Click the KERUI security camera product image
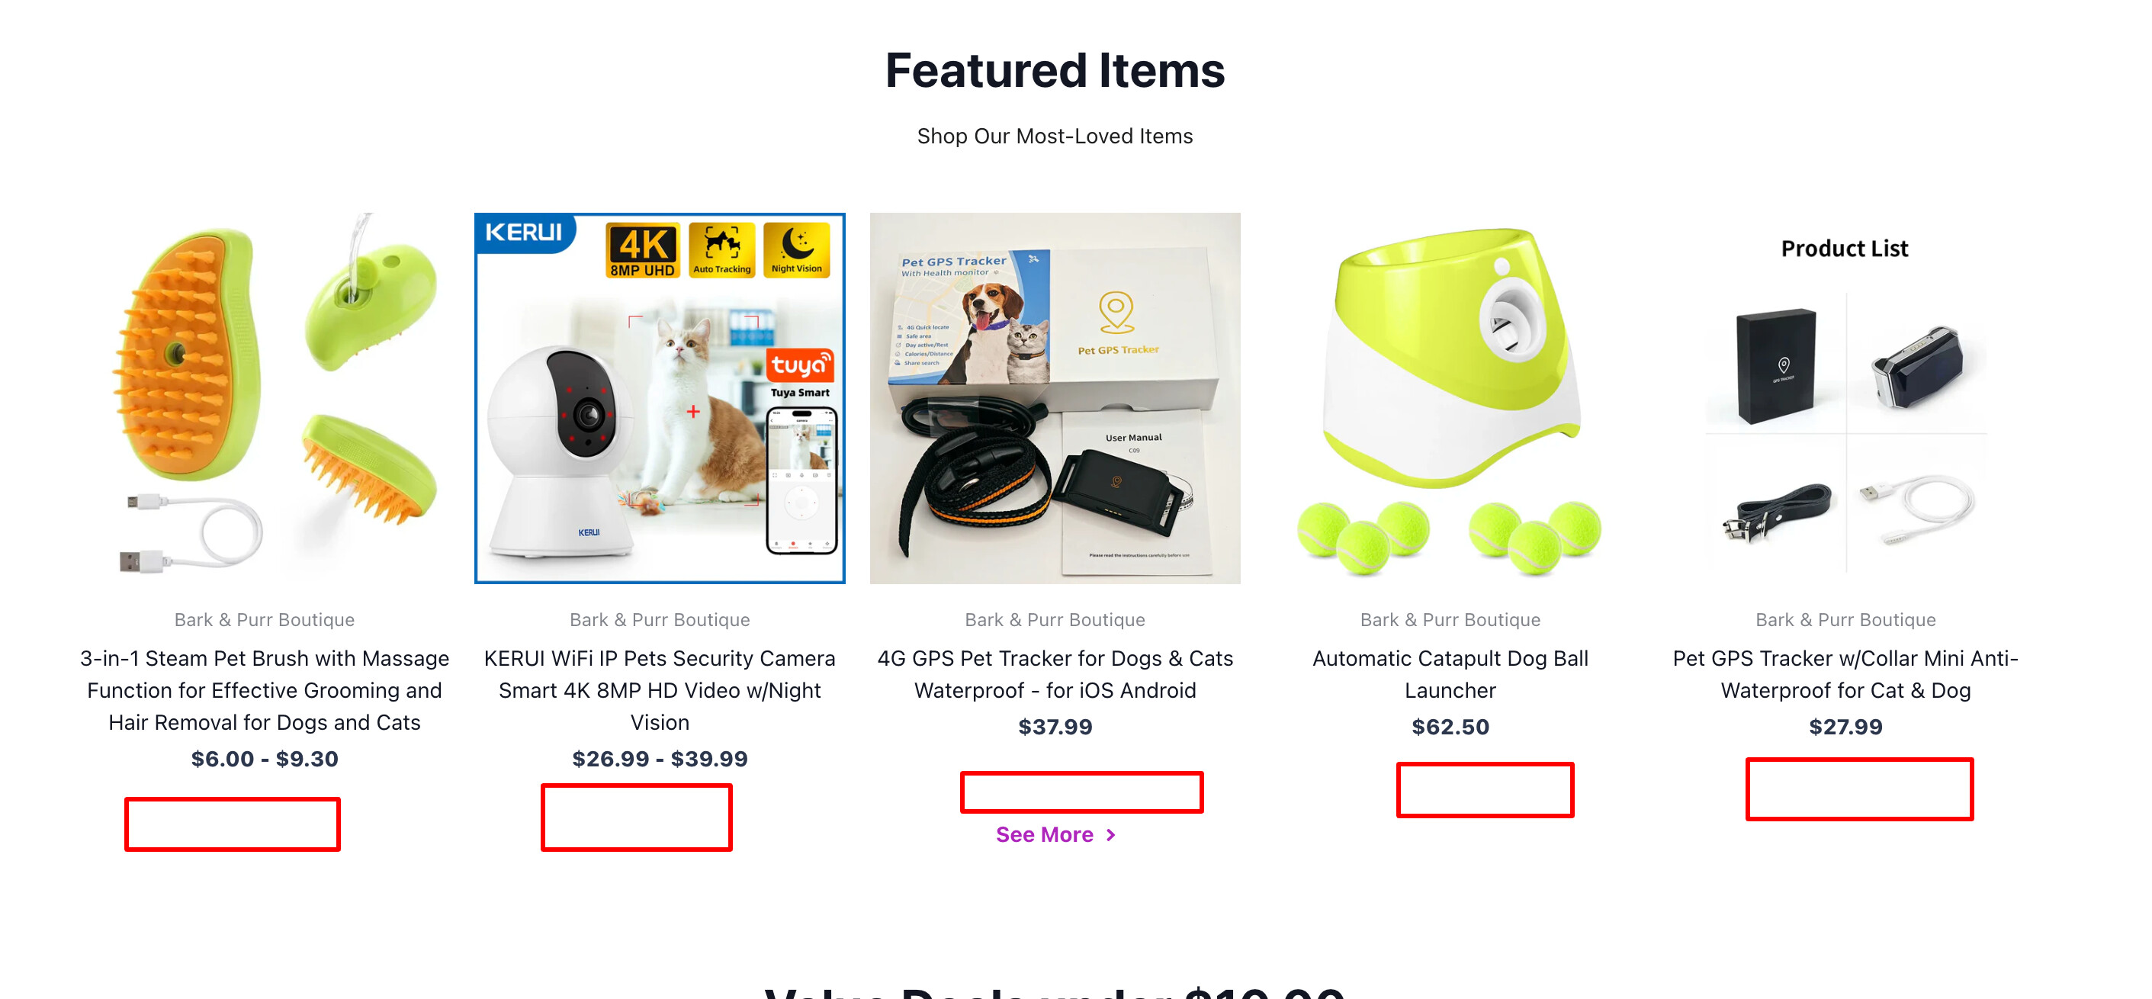The width and height of the screenshot is (2152, 999). tap(659, 397)
